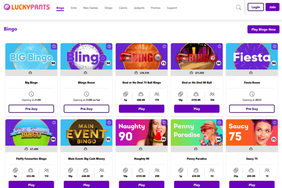Open info icon on Big Bingo card
The image size is (282, 188).
pyautogui.click(x=54, y=47)
